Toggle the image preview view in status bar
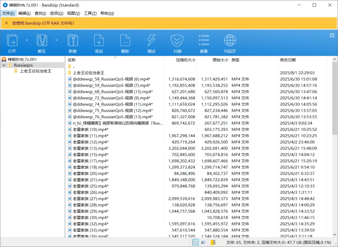 [204, 242]
